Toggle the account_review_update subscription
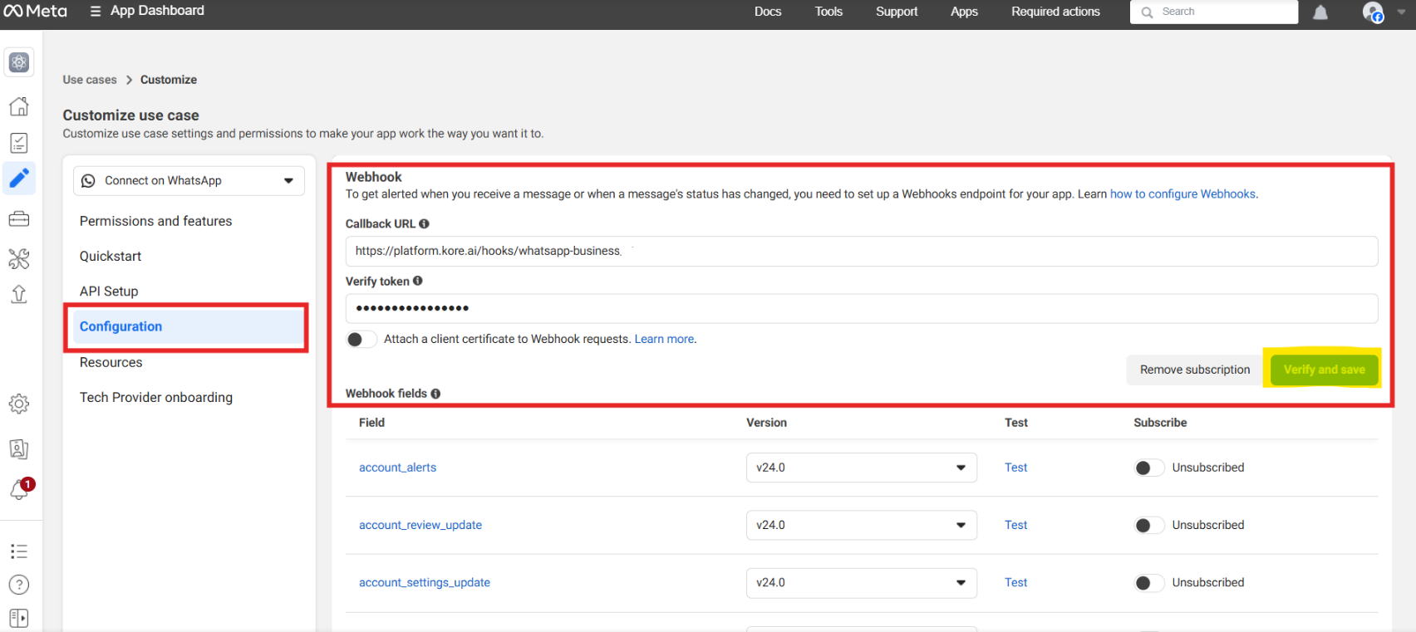This screenshot has height=632, width=1416. coord(1148,525)
